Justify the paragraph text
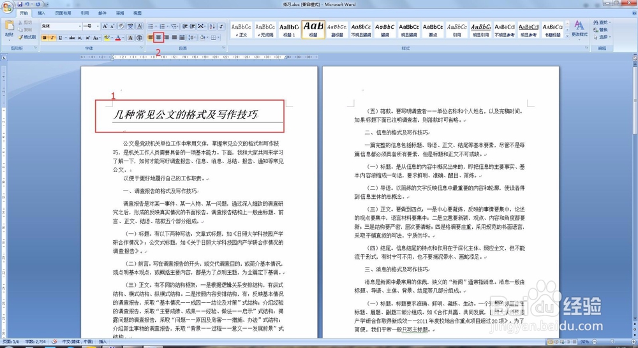Screen dimensions: 638x348 tap(174, 38)
